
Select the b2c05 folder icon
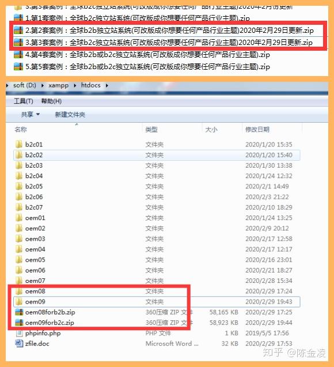[18, 186]
